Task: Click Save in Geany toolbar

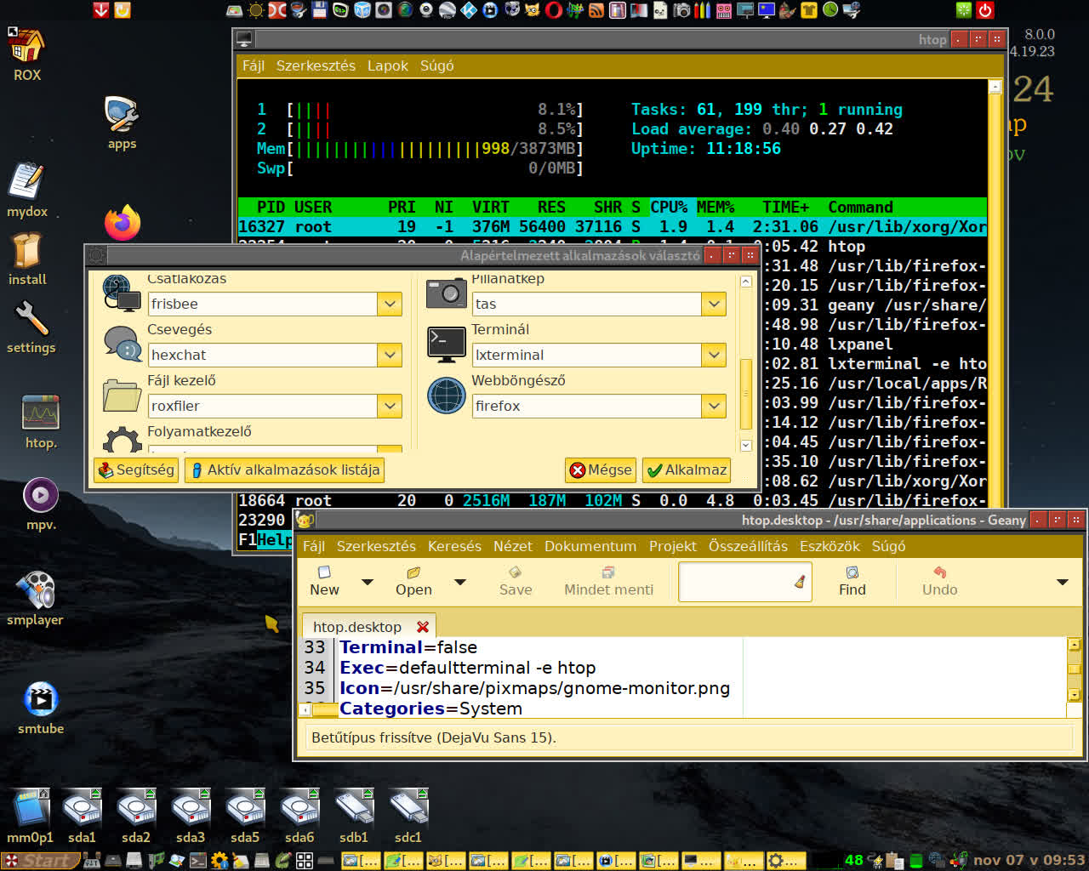Action: click(x=516, y=582)
